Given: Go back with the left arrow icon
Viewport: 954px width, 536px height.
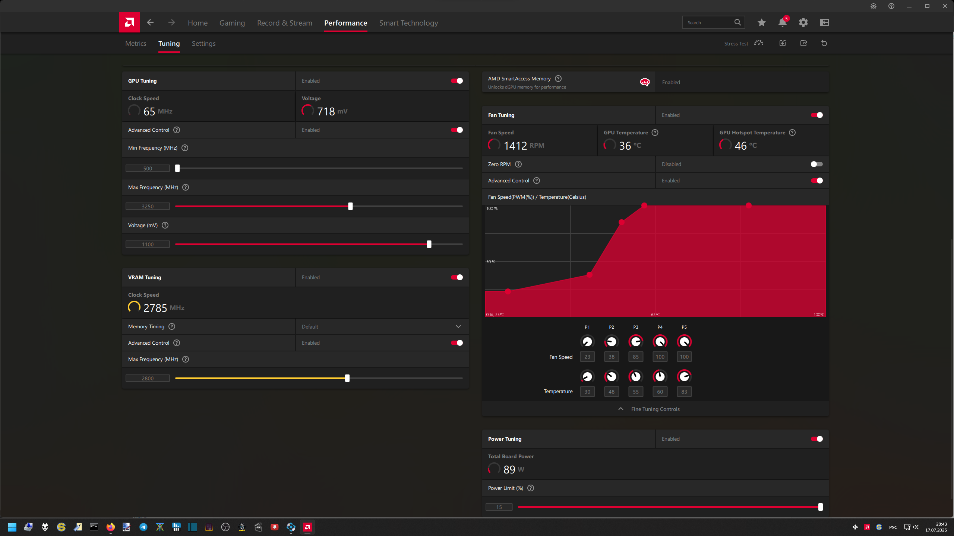Looking at the screenshot, I should coord(150,22).
